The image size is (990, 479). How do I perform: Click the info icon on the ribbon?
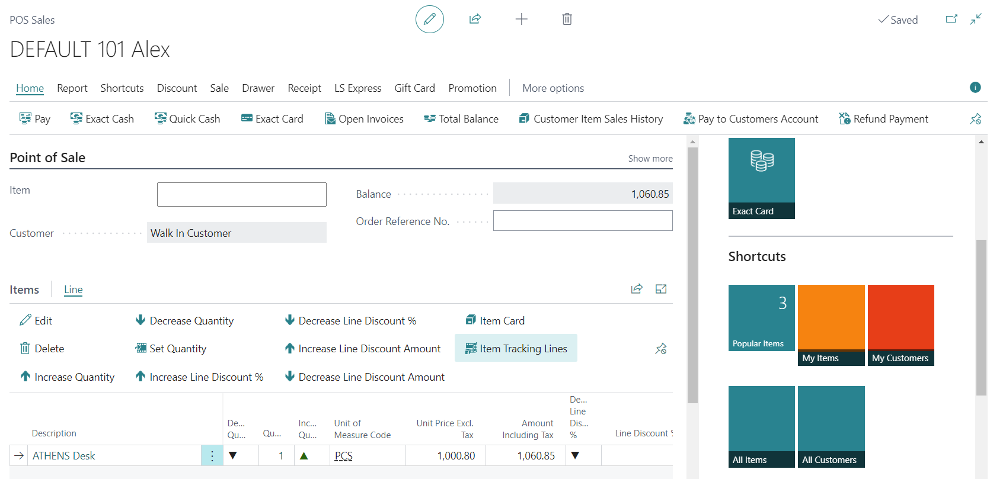click(975, 88)
